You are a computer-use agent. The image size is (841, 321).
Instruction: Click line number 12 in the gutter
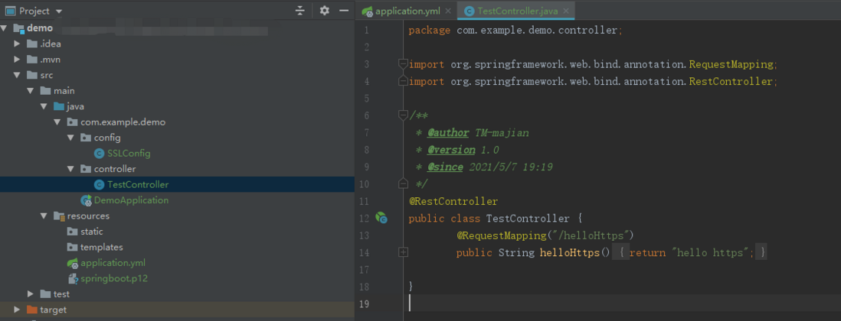(x=364, y=219)
